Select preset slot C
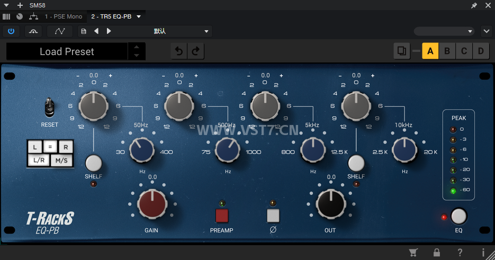Screen dimensions: 495x260 464,51
